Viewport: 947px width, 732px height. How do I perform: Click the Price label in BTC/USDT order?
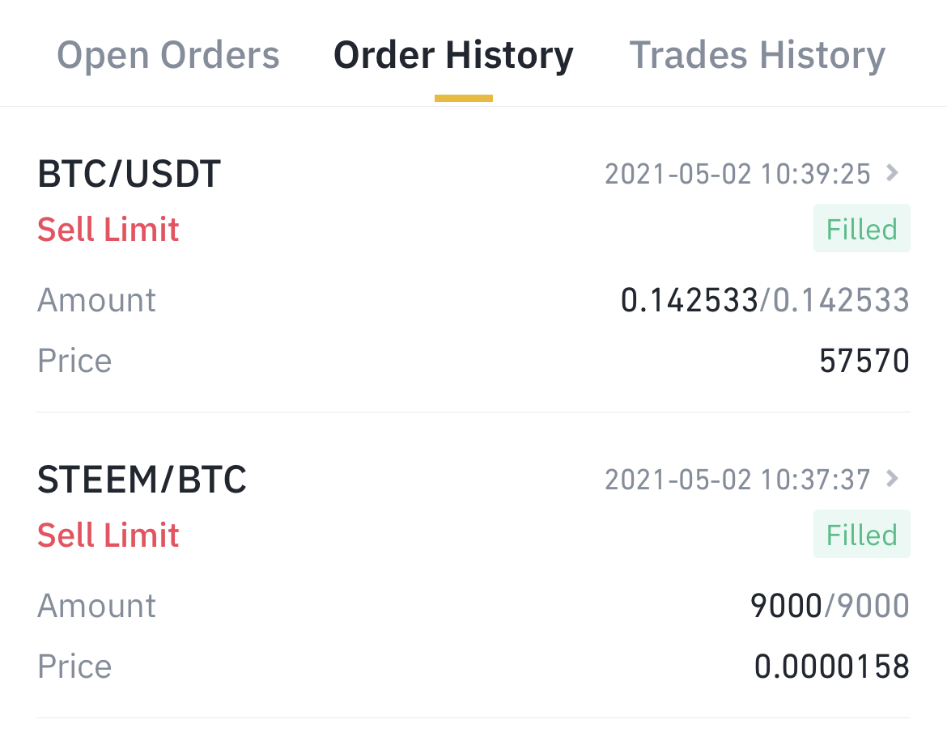(74, 361)
